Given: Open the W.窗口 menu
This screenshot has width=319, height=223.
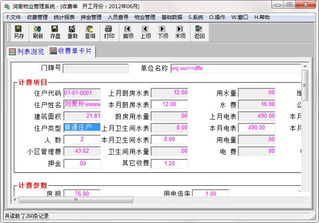Looking at the screenshot, I should pos(239,18).
